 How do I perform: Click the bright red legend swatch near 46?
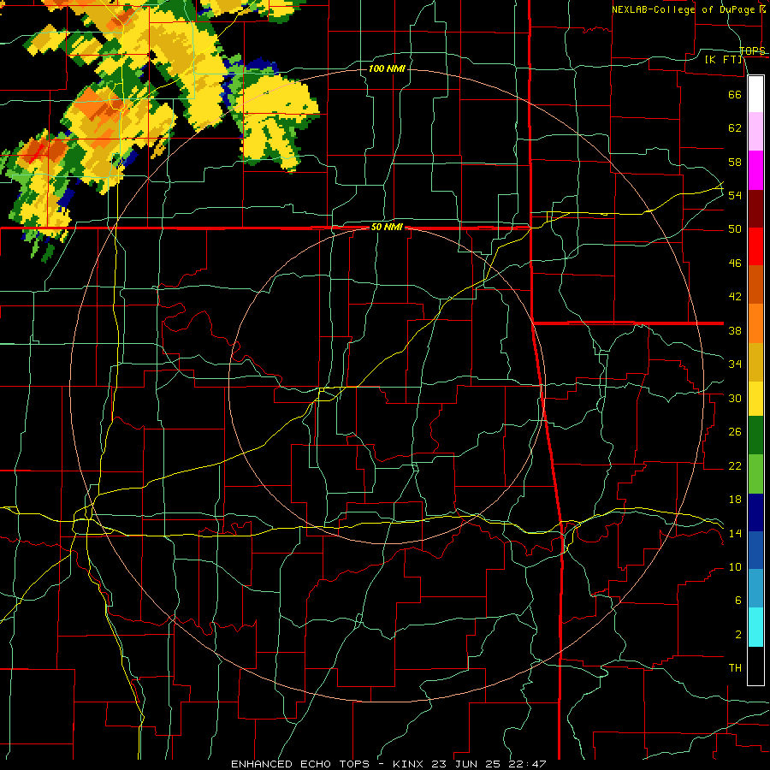tap(755, 246)
